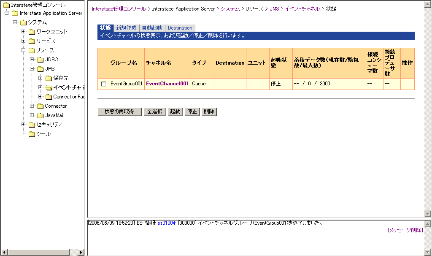432x256 pixels.
Task: Click the JDBC folder icon
Action: pos(40,60)
